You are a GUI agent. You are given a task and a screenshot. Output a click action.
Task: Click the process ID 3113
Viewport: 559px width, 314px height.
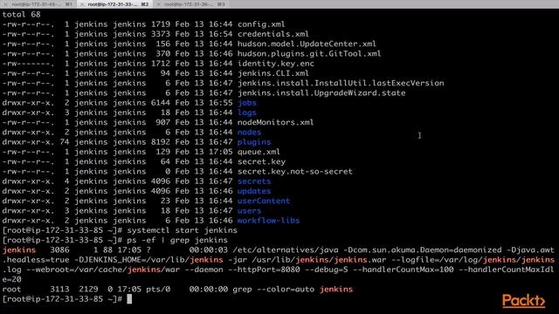tap(59, 289)
